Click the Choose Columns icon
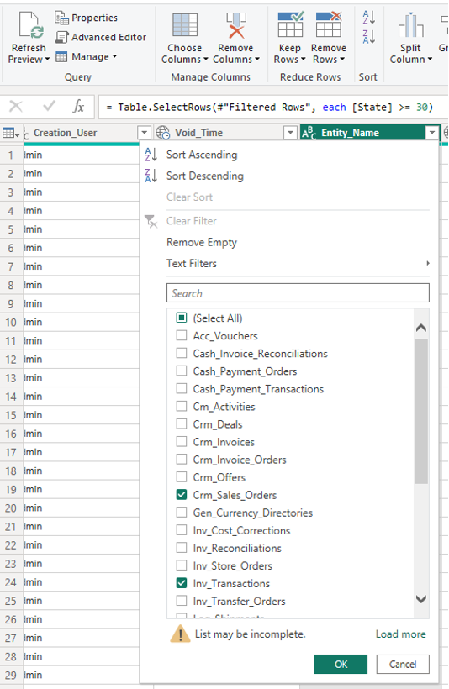Viewport: 449px width, 689px height. (x=185, y=24)
